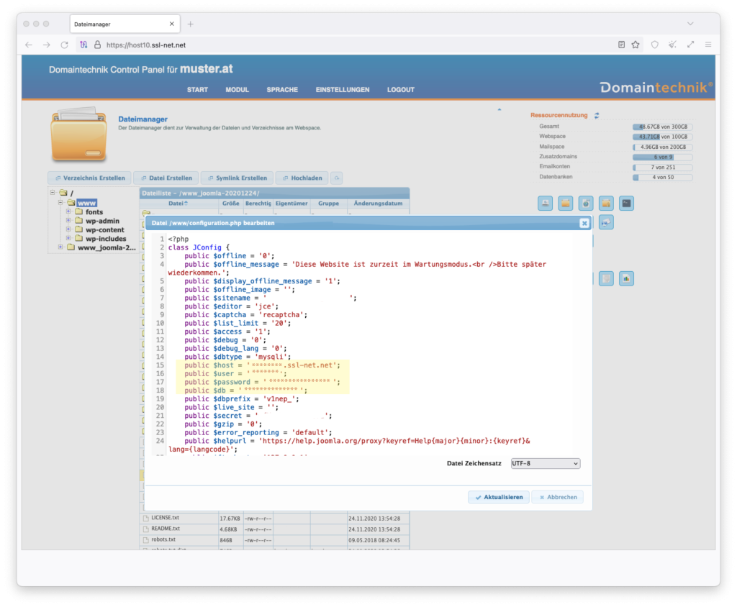Screen dimensions: 737x607
Task: Close the configuration.php editor dialog
Action: (x=584, y=224)
